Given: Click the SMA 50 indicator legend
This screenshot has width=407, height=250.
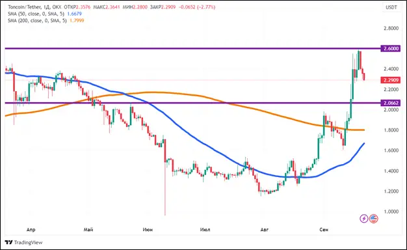Looking at the screenshot, I should [36, 14].
